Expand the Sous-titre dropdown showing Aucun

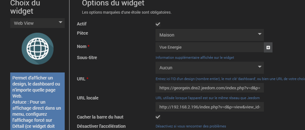point(210,68)
